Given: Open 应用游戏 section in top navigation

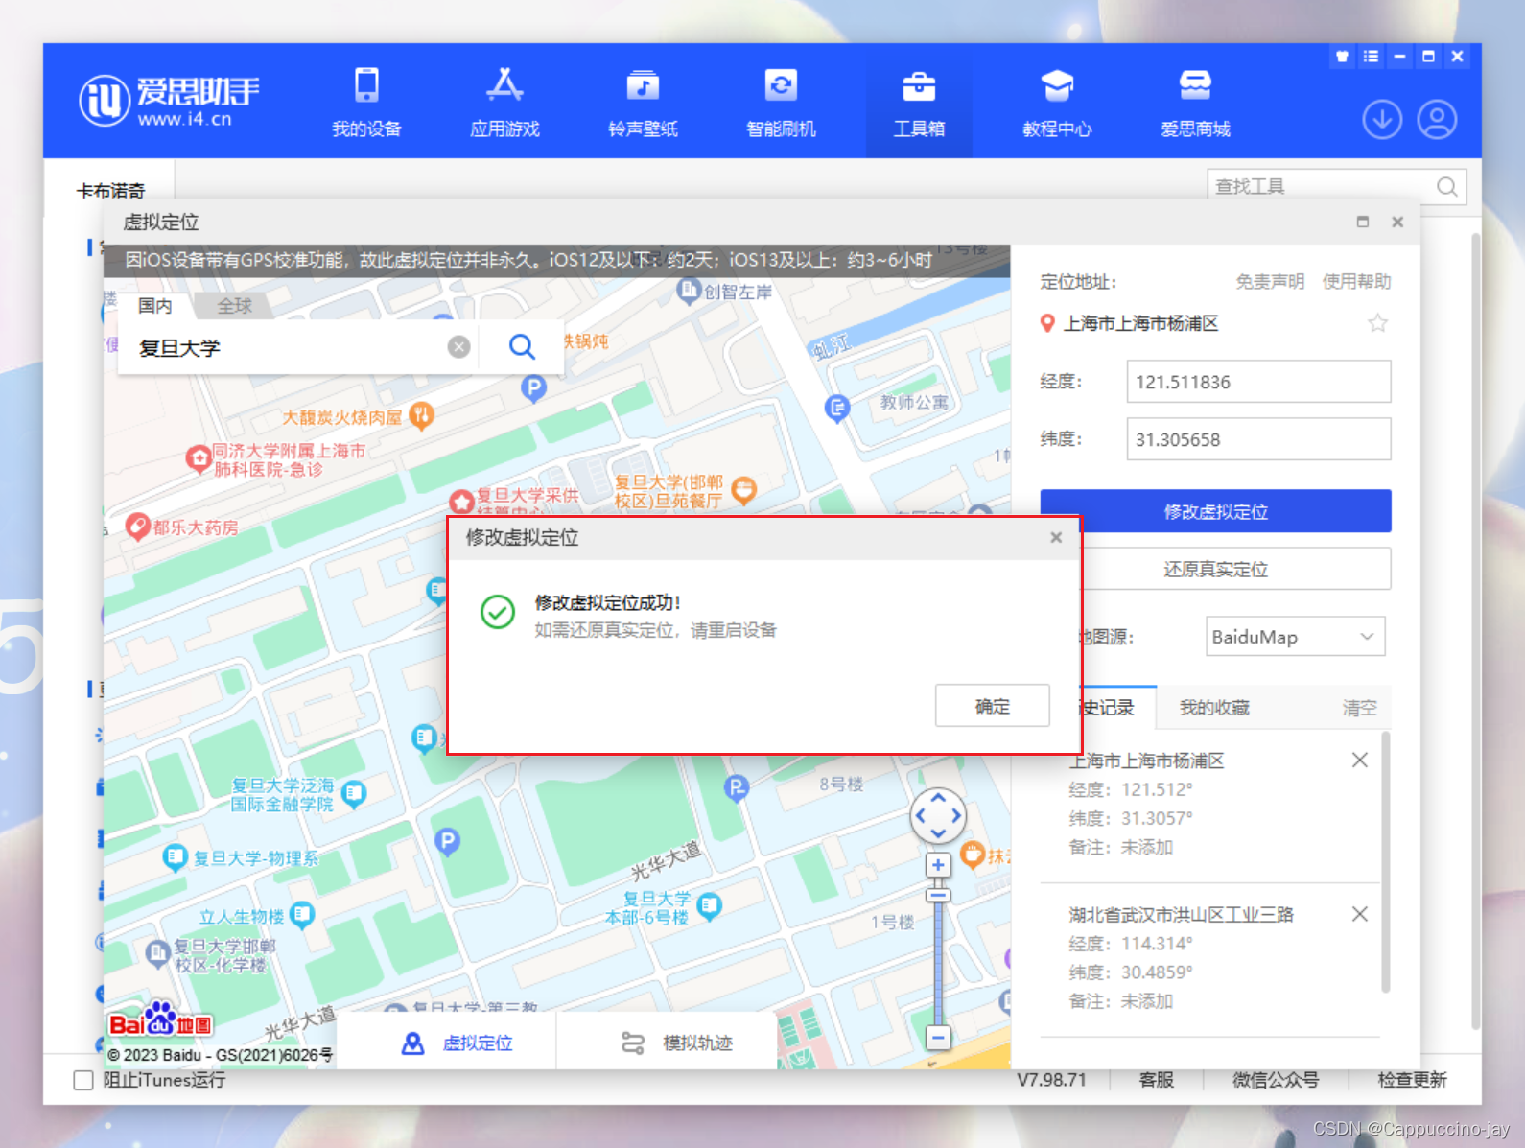Looking at the screenshot, I should point(504,102).
